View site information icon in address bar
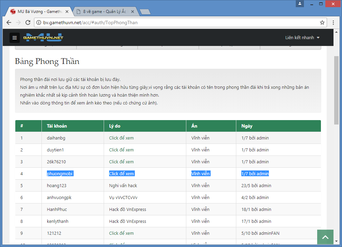Screen dimensions: 342x247 coord(39,23)
